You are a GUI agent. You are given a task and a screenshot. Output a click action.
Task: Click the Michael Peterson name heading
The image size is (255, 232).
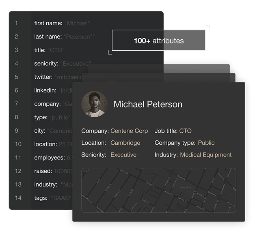pos(148,104)
